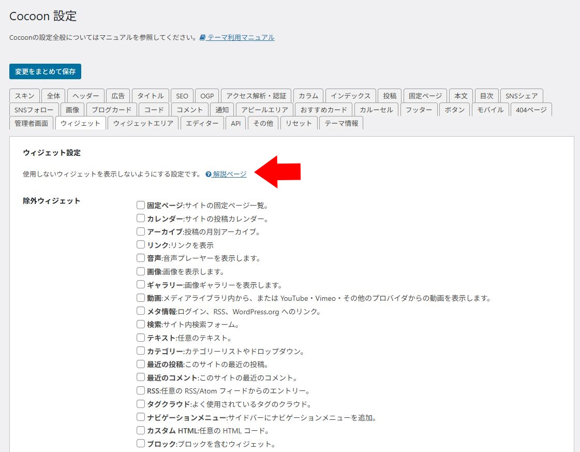Toggle the テキスト widget checkbox
The height and width of the screenshot is (452, 580).
pyautogui.click(x=141, y=337)
